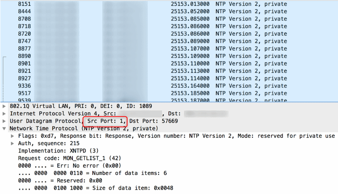Click the info text on row 8927
This screenshot has width=338, height=194.
(251, 78)
